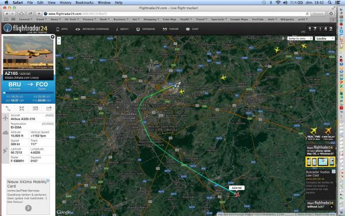The image size is (345, 216).
Task: Click the Increase Coverage eye icon
Action: (78, 29)
